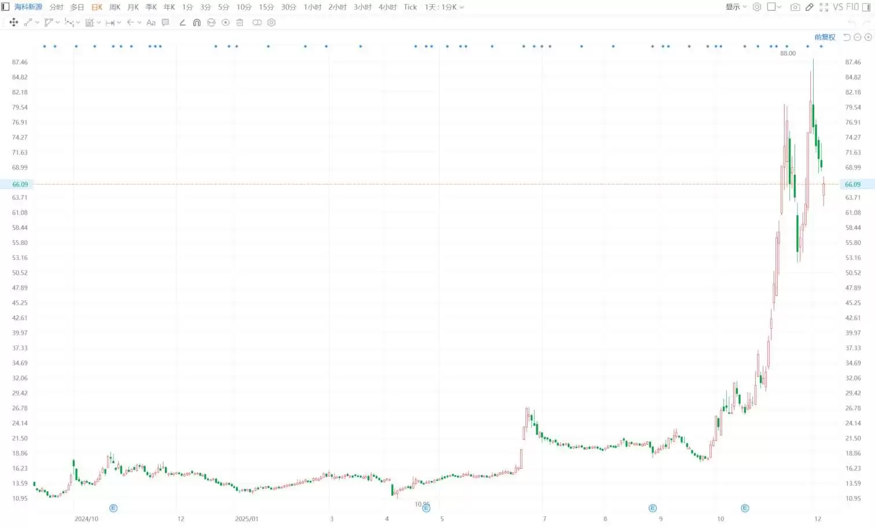Image resolution: width=875 pixels, height=529 pixels.
Task: Toggle the 前复权 price adjustment mode
Action: [x=825, y=37]
